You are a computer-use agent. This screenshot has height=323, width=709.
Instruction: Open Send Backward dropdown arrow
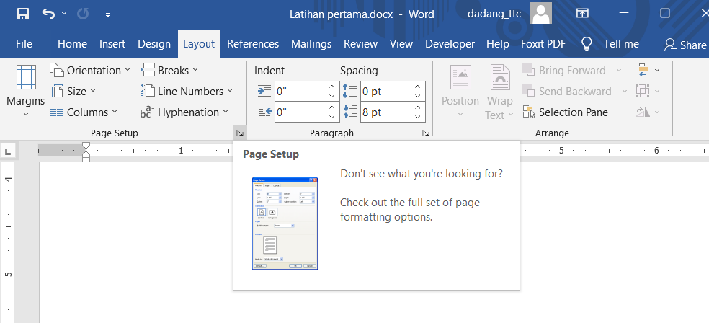pyautogui.click(x=625, y=92)
